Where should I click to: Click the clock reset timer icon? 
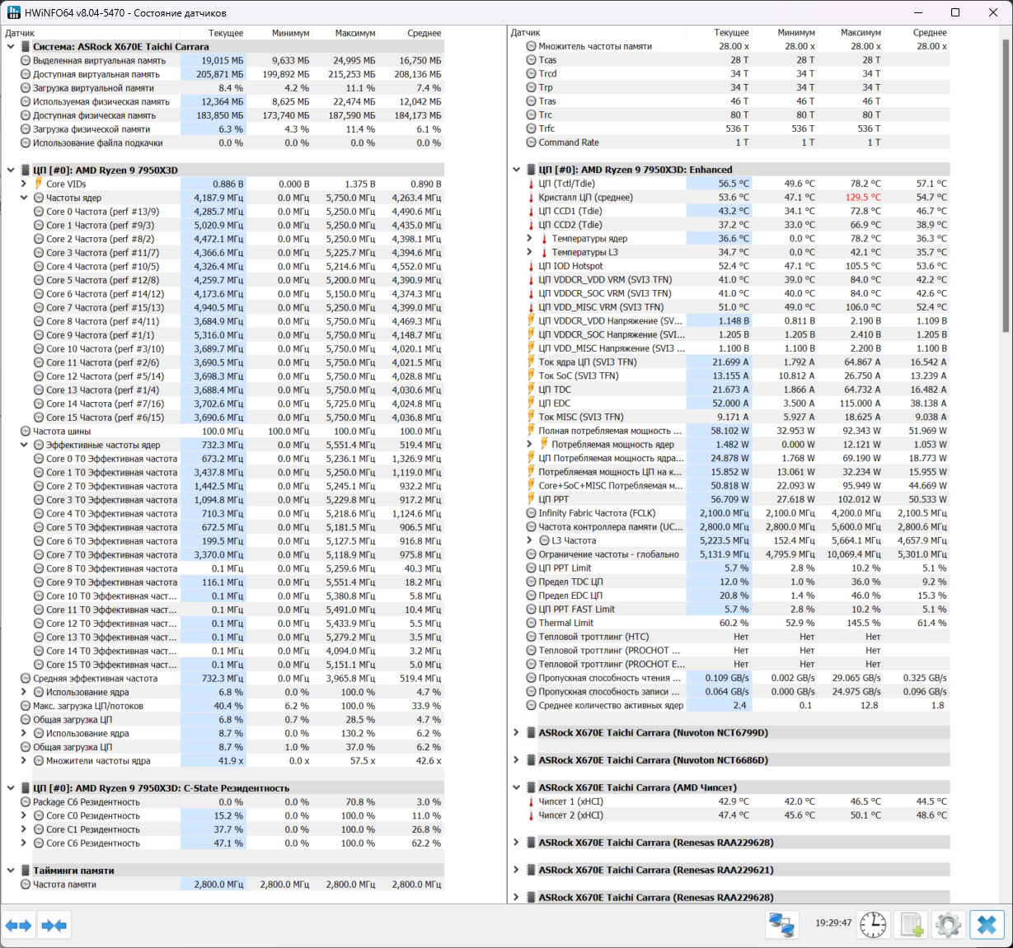click(x=873, y=925)
